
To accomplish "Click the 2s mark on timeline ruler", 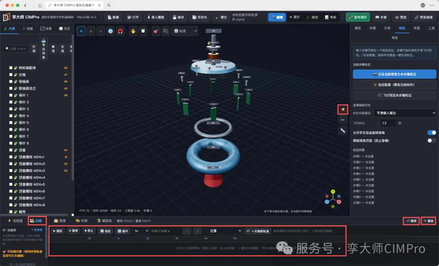I will (x=148, y=238).
